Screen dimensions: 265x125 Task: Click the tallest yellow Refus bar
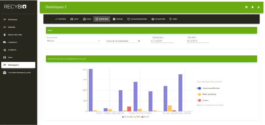click(170, 108)
